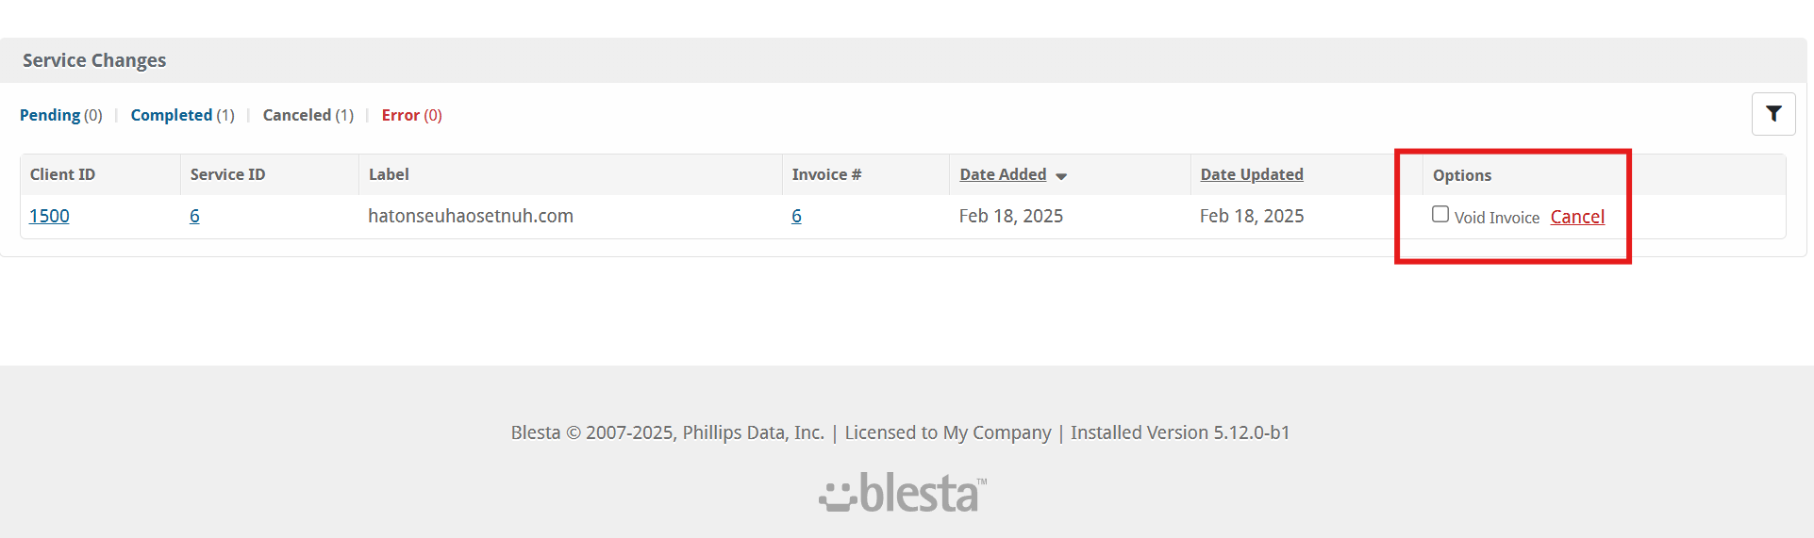
Task: Click the Blesta logo in the footer
Action: [903, 493]
